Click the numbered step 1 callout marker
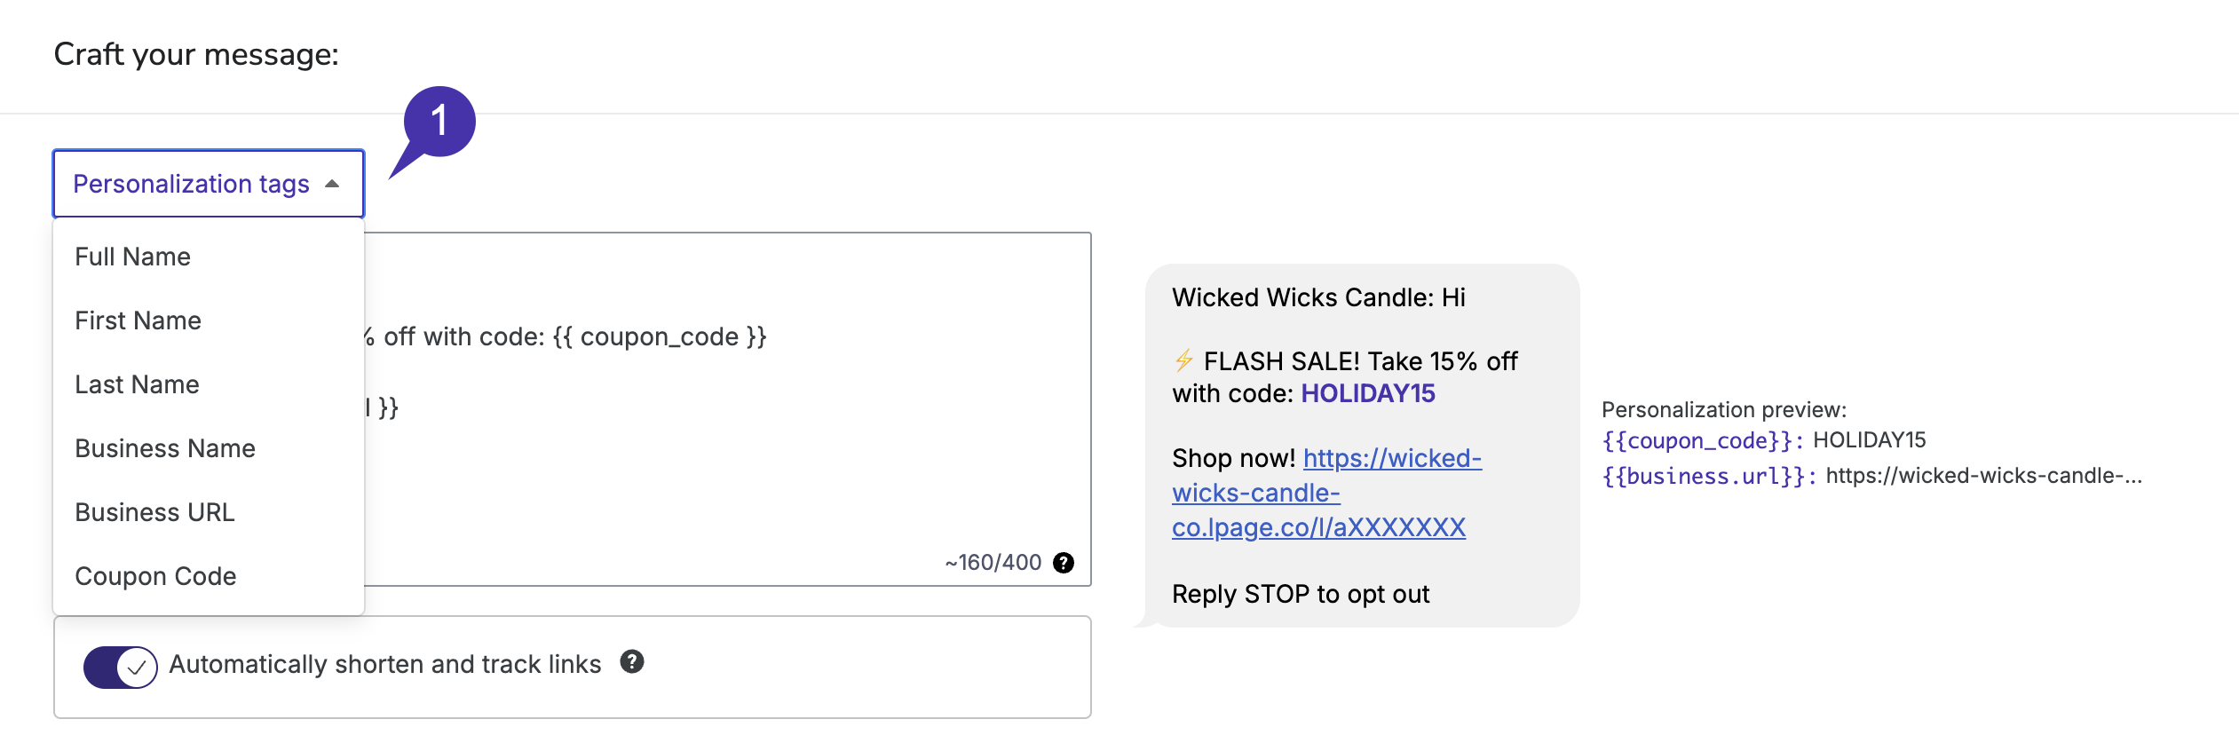This screenshot has width=2239, height=751. point(439,122)
